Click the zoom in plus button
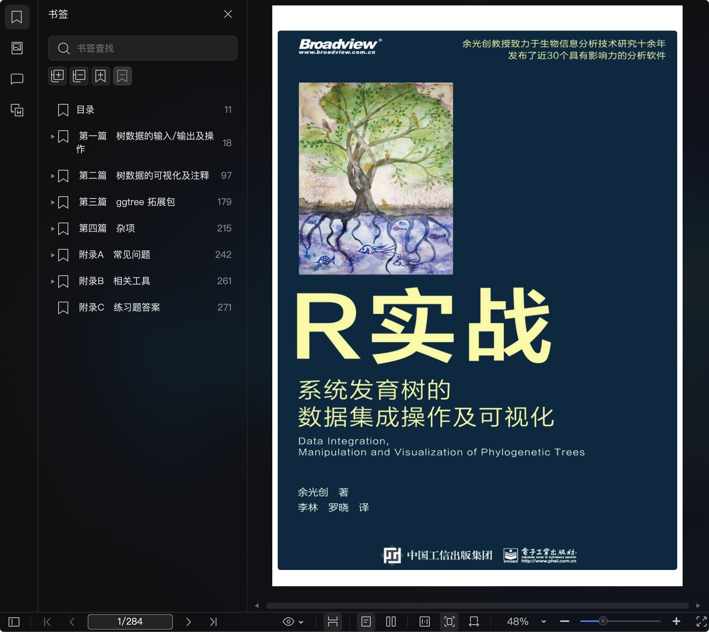Viewport: 709px width, 632px height. pyautogui.click(x=676, y=622)
